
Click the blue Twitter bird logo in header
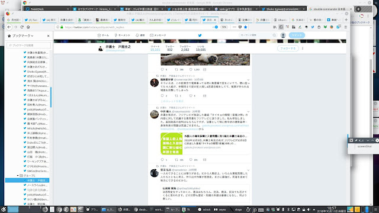[200, 35]
